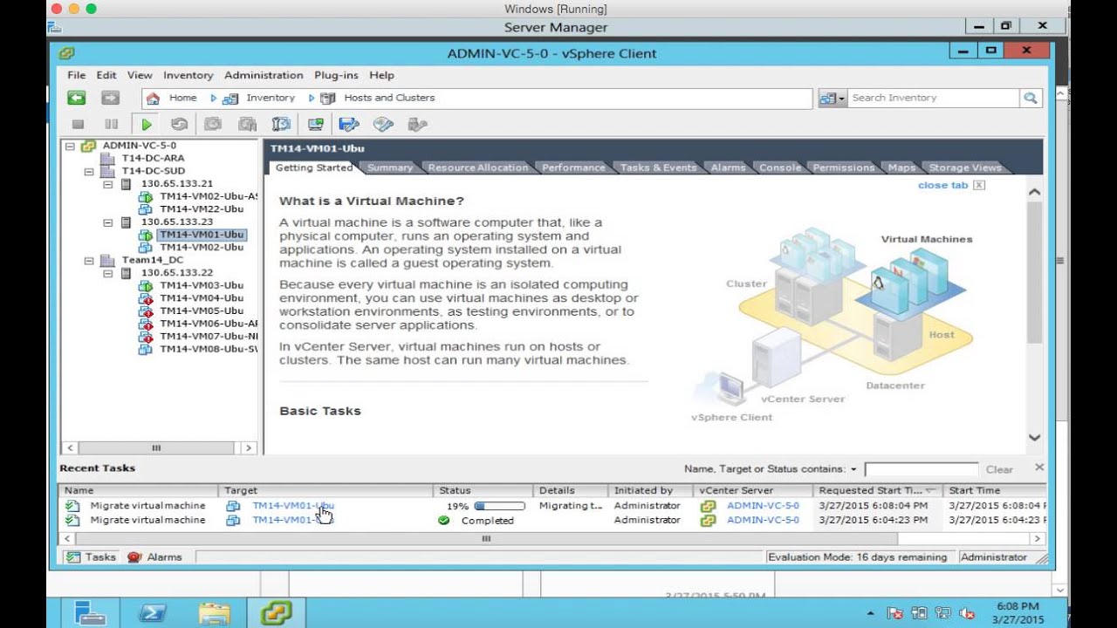Click the Take Snapshot toolbar icon
This screenshot has width=1117, height=628.
(213, 125)
